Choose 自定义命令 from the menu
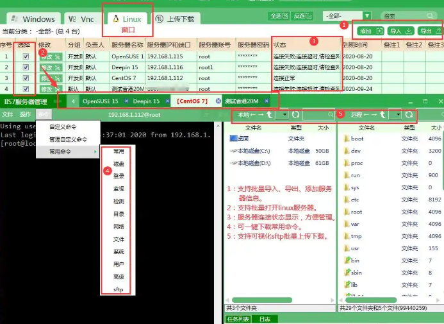 [63, 126]
